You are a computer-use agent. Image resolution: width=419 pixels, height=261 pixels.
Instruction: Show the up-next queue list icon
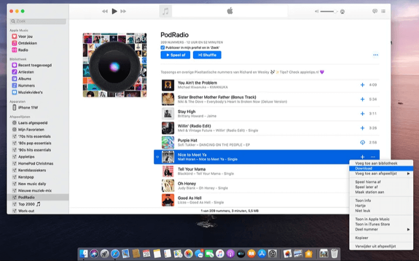coord(384,11)
